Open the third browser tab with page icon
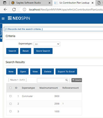Screen dimensions: 103x118 pyautogui.click(x=99, y=3)
